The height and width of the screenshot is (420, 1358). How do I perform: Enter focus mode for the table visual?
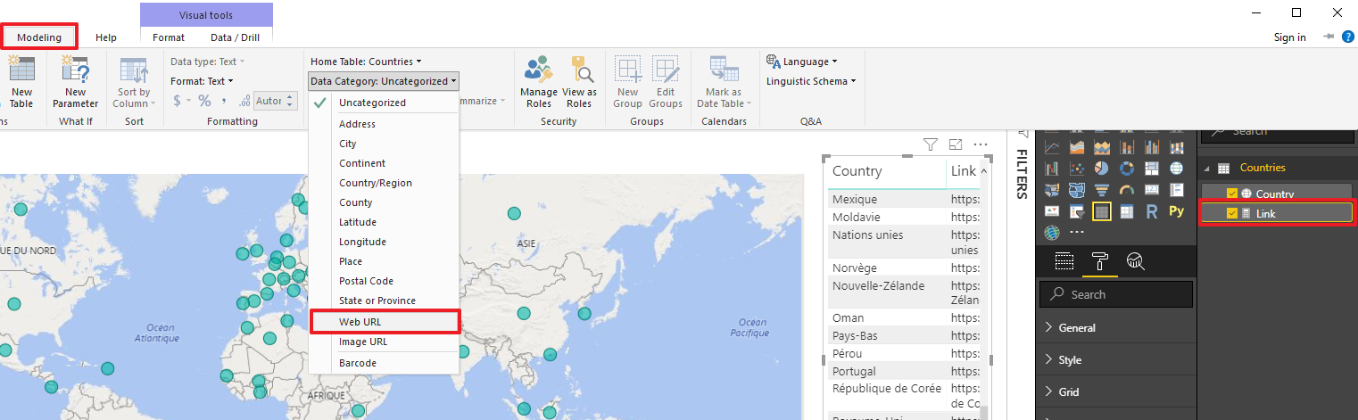(x=956, y=144)
